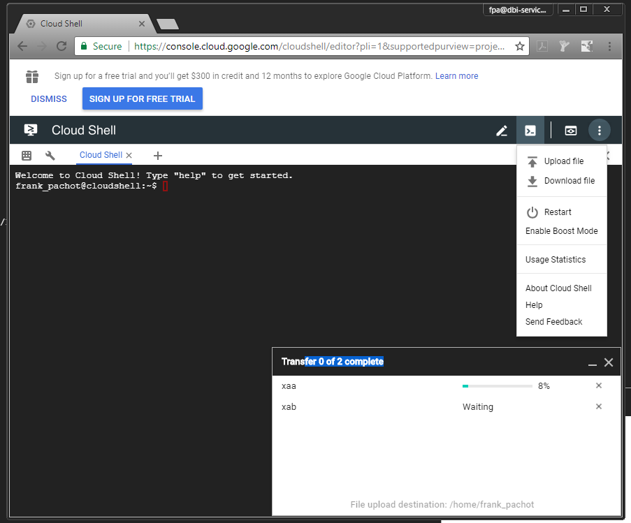Click the DISMISS link in banner
The image size is (631, 523).
coord(49,99)
